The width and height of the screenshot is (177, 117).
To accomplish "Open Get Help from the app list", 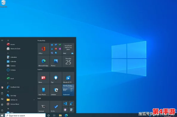I will (21, 96).
